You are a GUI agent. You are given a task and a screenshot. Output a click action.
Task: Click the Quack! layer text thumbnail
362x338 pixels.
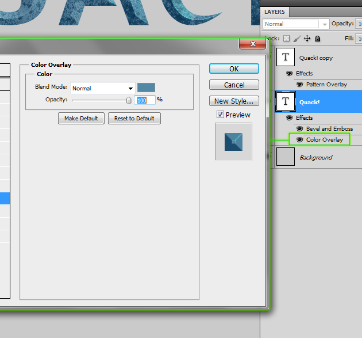286,102
